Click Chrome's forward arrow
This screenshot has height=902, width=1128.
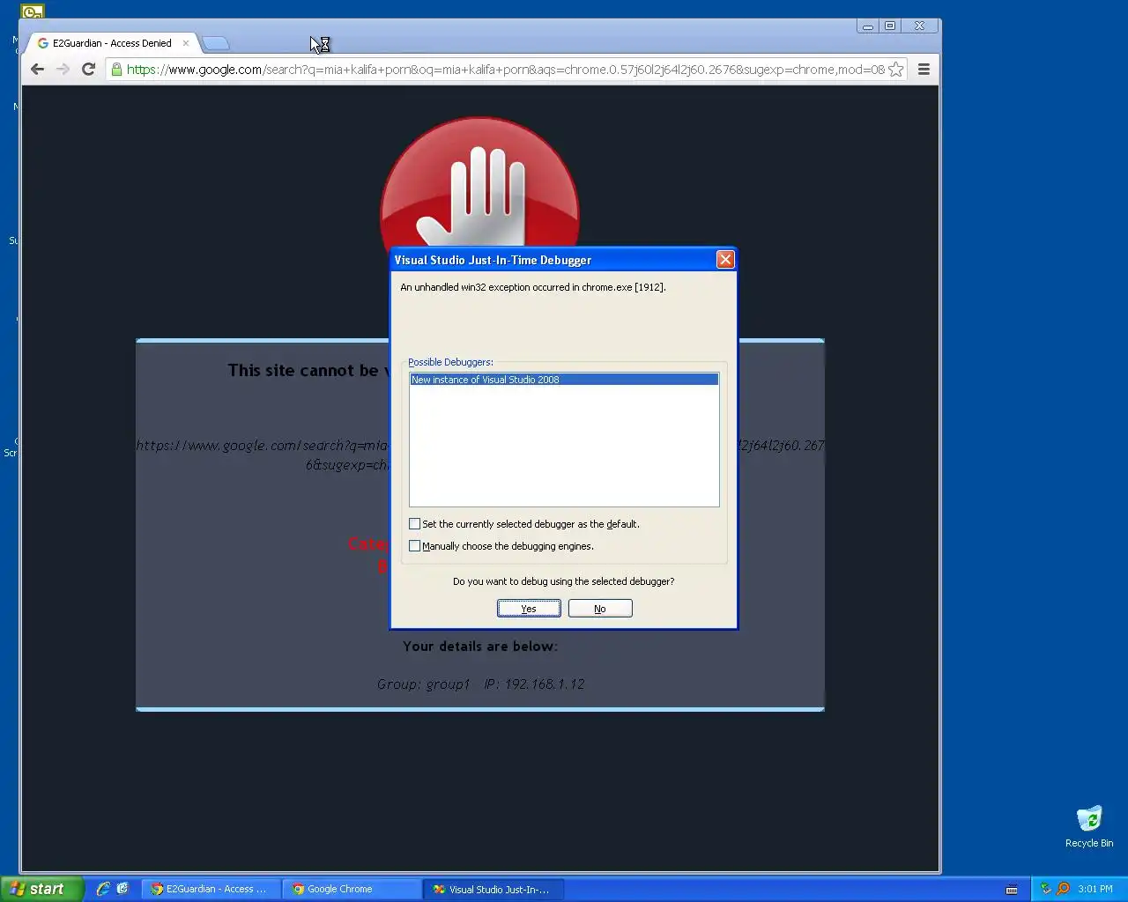coord(63,69)
